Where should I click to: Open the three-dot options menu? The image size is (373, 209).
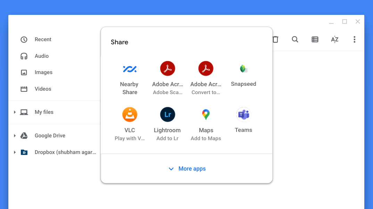tap(354, 39)
